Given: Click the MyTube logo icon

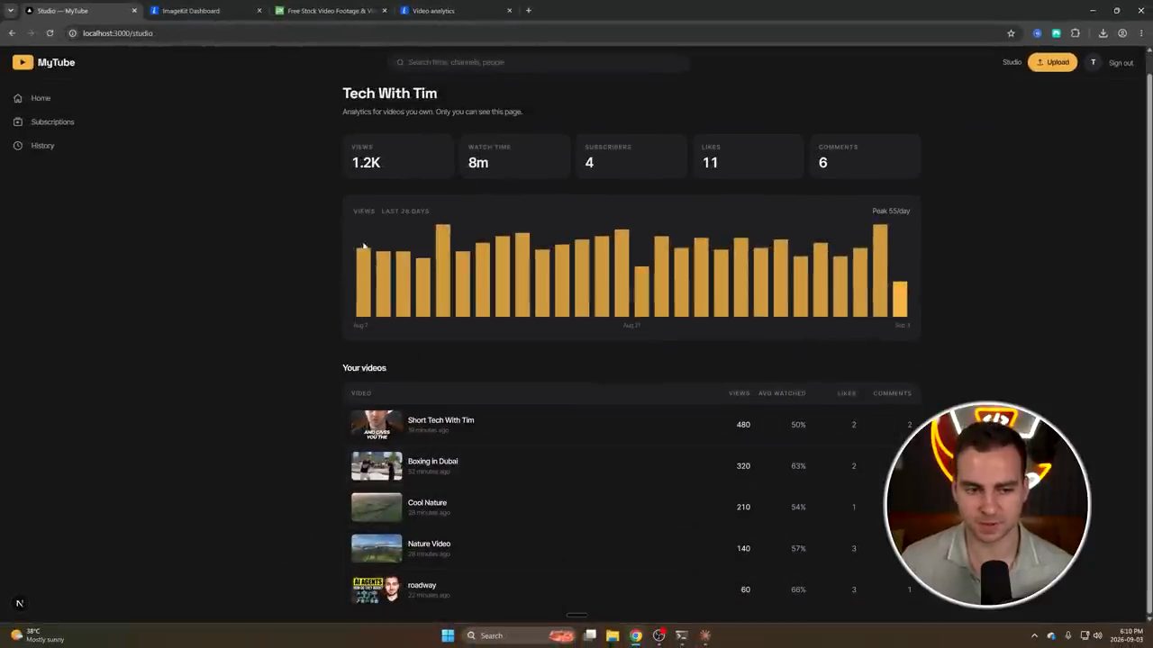Looking at the screenshot, I should pyautogui.click(x=23, y=62).
